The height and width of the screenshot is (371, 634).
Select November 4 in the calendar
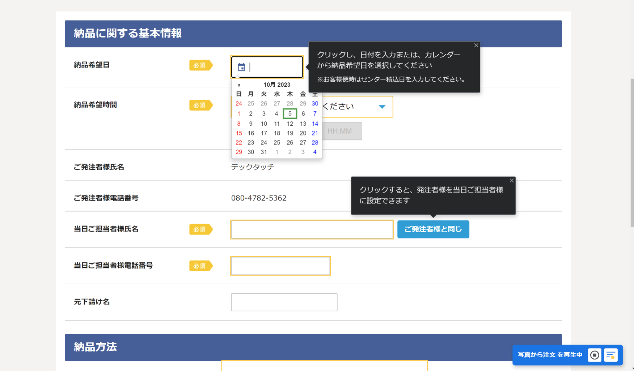point(314,152)
